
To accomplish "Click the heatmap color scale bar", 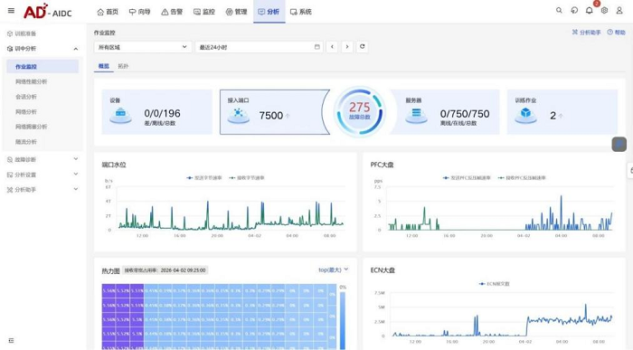I will tap(343, 320).
